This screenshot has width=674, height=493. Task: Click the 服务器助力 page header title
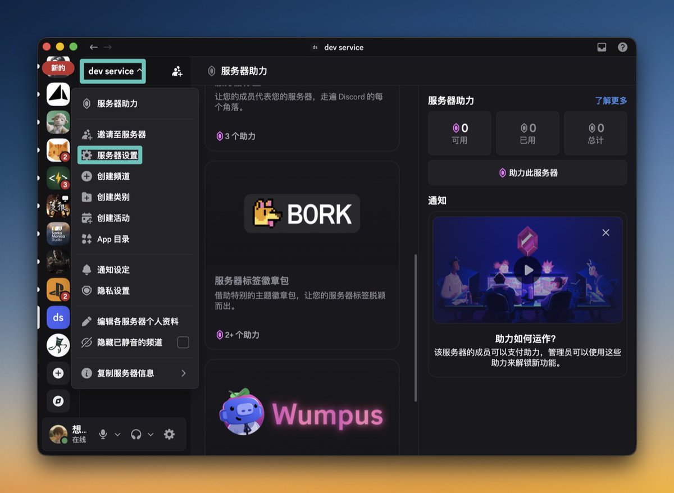[244, 71]
